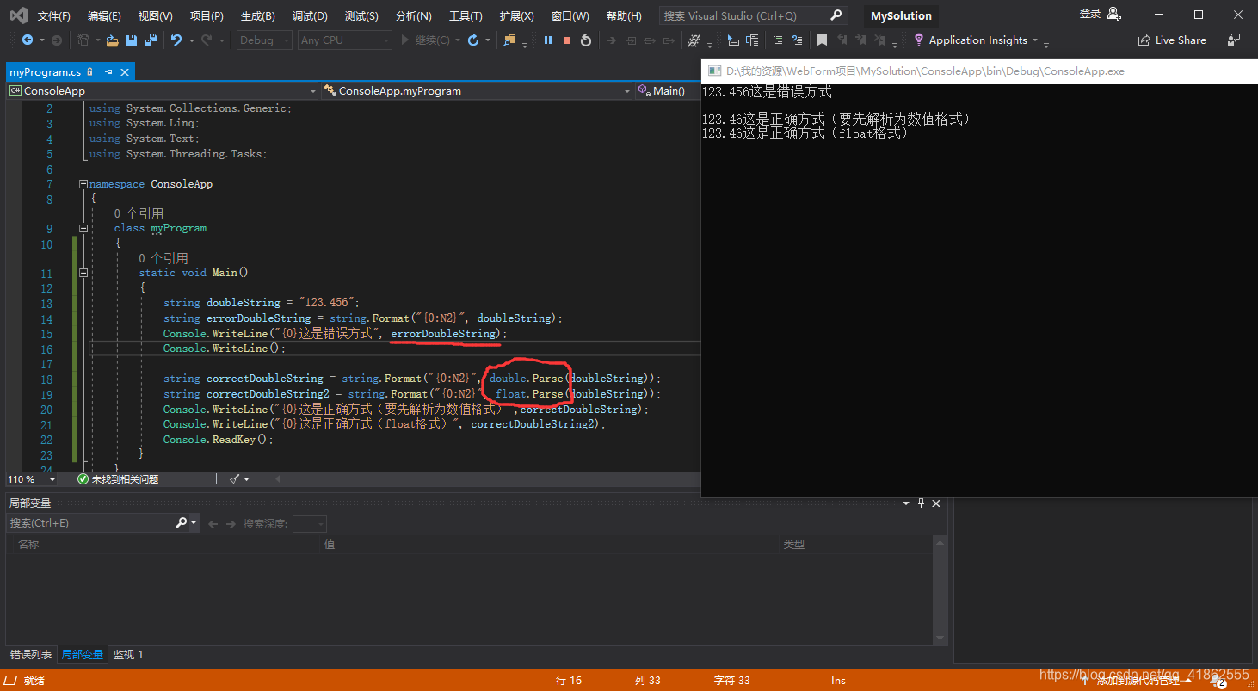
Task: Click the show next statement arrow
Action: coord(611,40)
